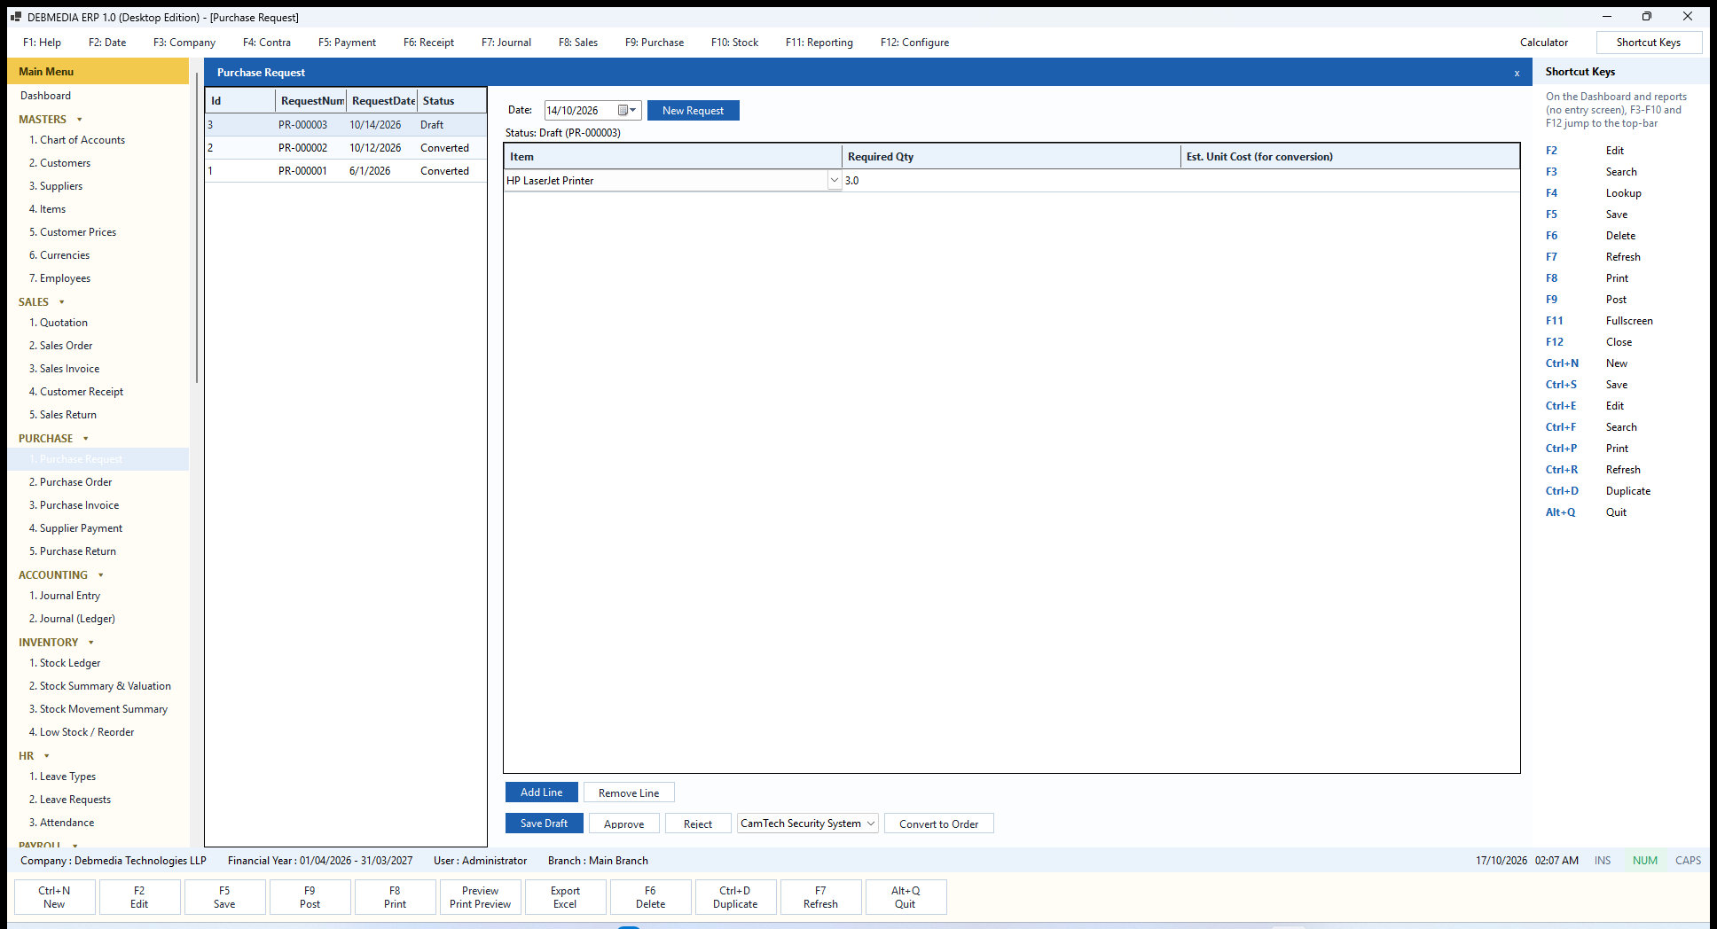The width and height of the screenshot is (1717, 929).
Task: Open the F10: Stock menu
Action: pyautogui.click(x=734, y=43)
